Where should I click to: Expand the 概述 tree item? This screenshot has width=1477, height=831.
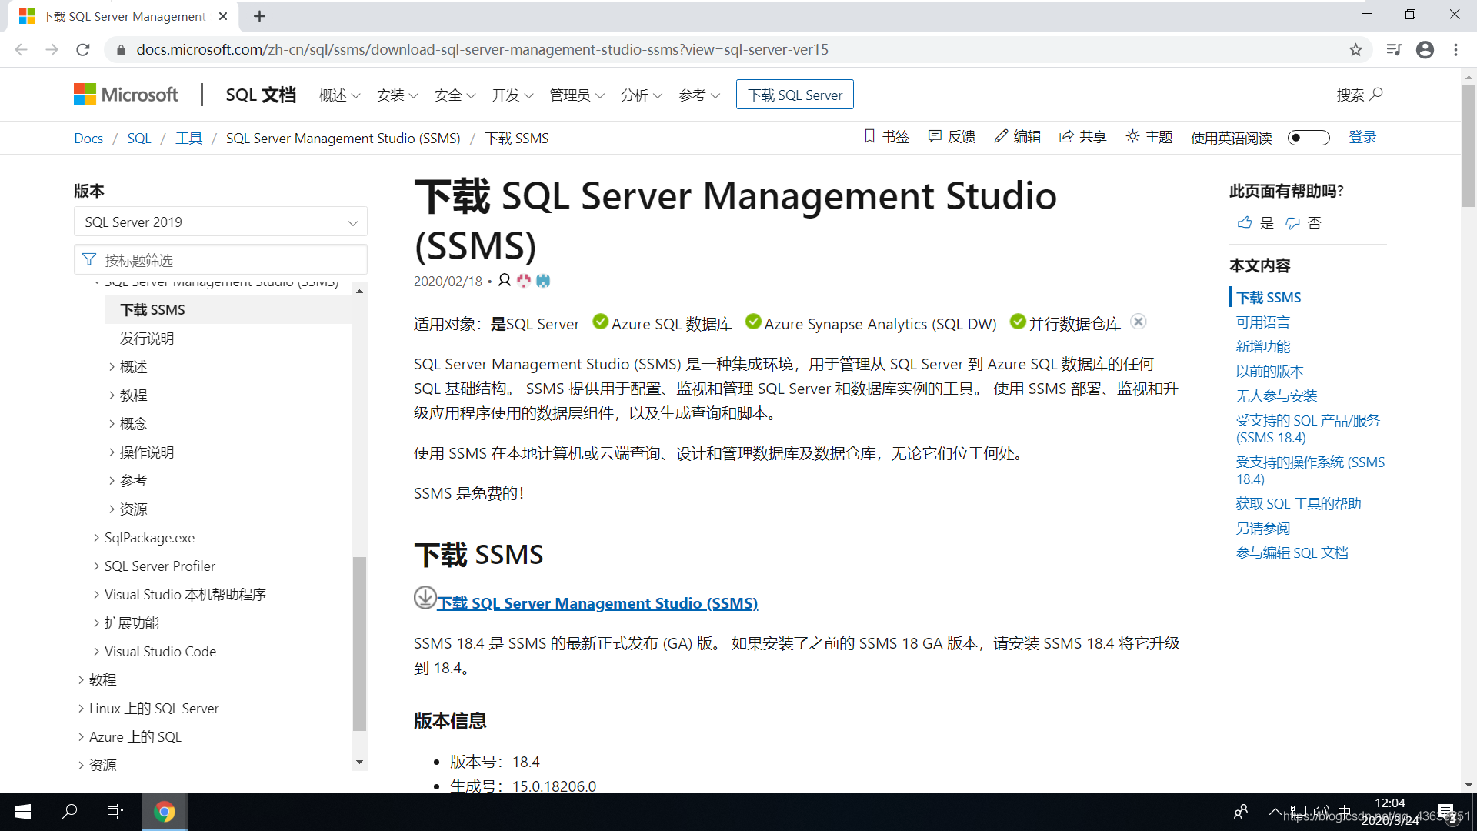[112, 367]
